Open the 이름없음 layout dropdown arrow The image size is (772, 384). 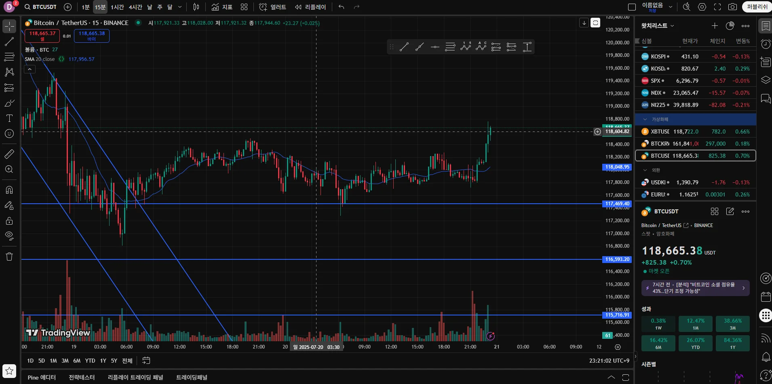point(671,7)
